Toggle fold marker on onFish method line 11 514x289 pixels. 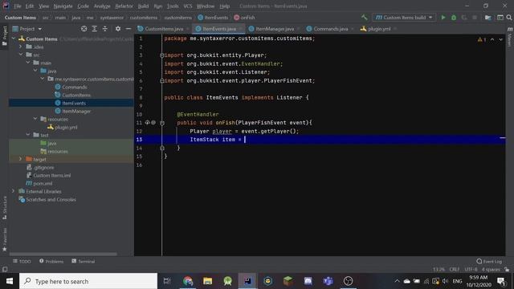162,123
